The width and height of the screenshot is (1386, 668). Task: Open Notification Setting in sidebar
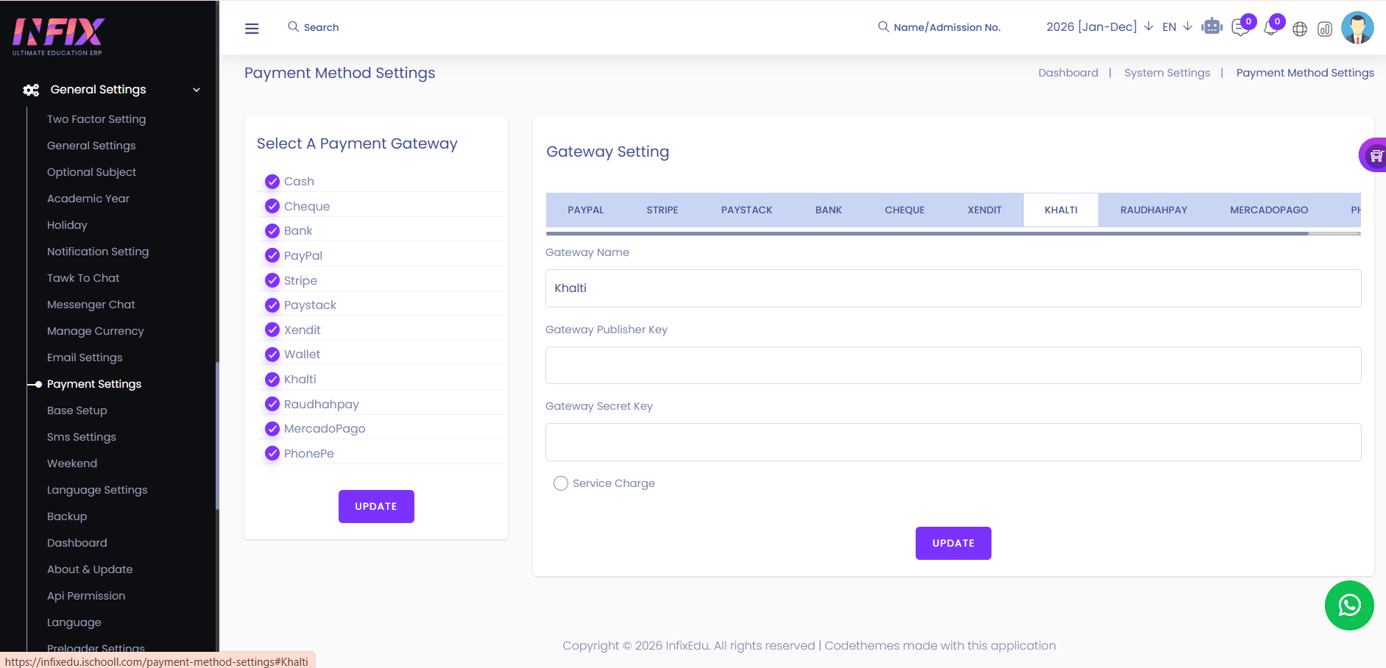point(98,252)
